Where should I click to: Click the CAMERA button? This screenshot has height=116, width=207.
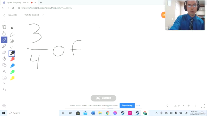click(103, 98)
